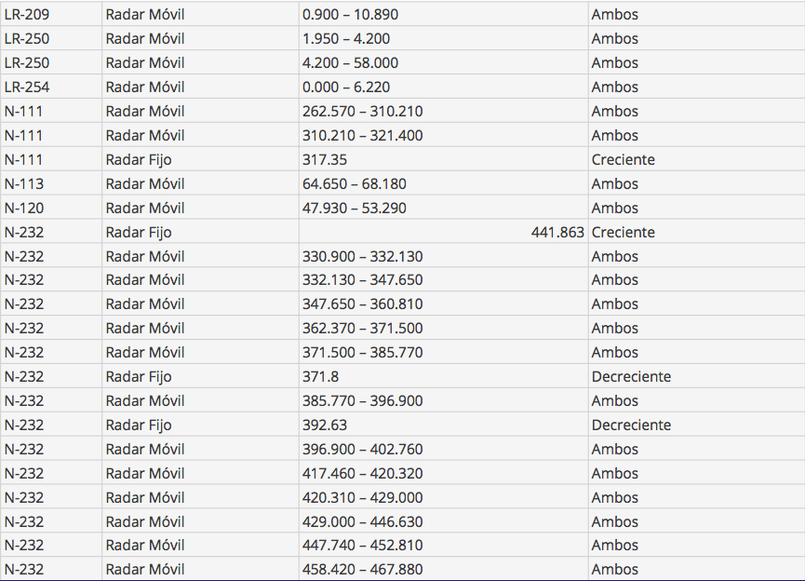The height and width of the screenshot is (581, 805).
Task: Select the 47.930 – 53.290 range cell
Action: [x=354, y=209]
